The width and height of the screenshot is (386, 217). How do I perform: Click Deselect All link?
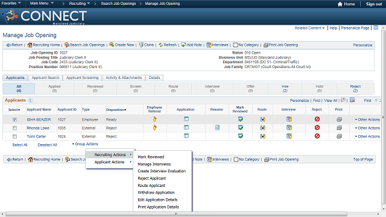point(47,145)
